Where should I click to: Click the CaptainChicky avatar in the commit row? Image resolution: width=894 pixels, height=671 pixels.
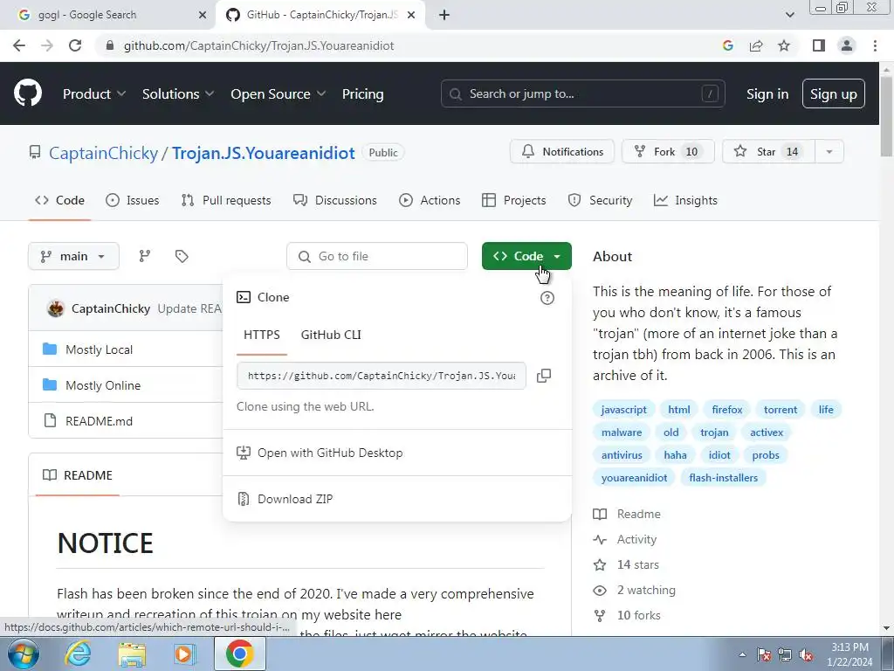click(55, 308)
